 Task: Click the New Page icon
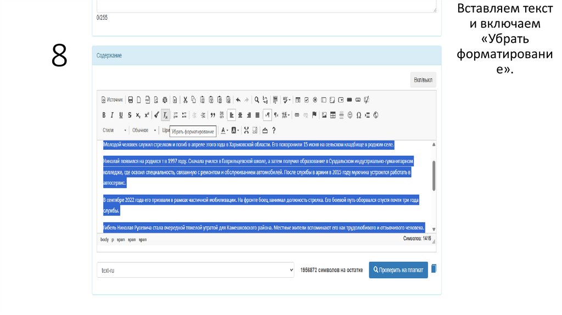coord(139,100)
